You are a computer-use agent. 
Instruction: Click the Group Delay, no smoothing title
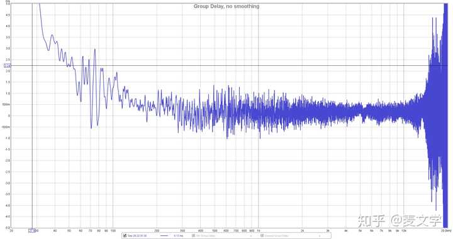pyautogui.click(x=226, y=6)
